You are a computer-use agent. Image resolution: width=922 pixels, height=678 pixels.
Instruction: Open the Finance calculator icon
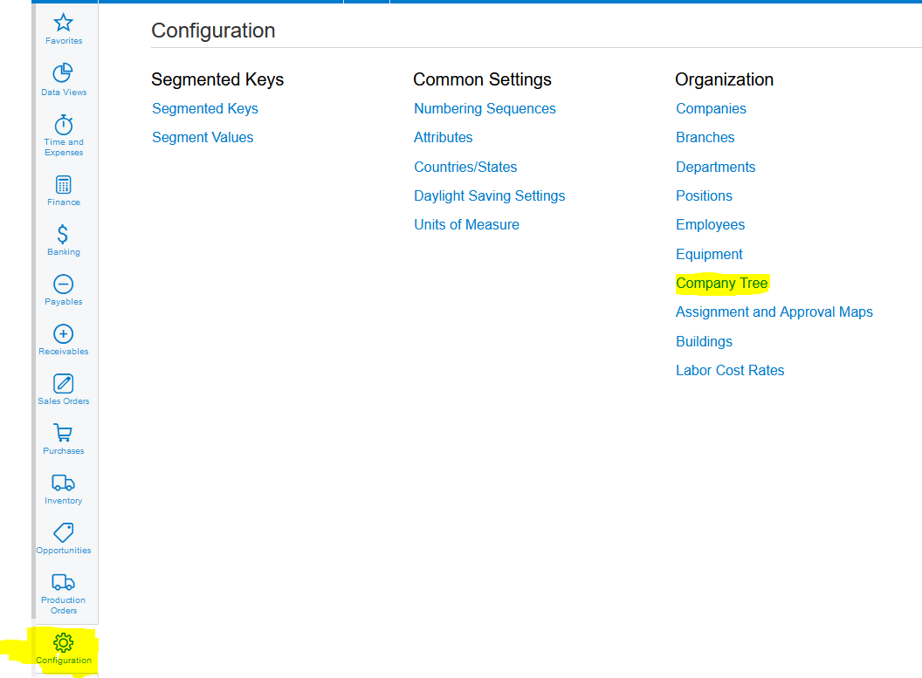(x=64, y=185)
